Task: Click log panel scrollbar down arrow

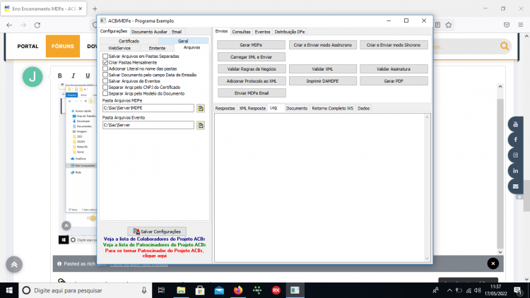Action: click(x=427, y=258)
